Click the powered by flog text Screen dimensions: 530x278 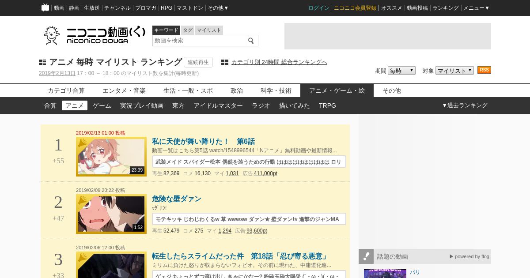[x=469, y=256]
